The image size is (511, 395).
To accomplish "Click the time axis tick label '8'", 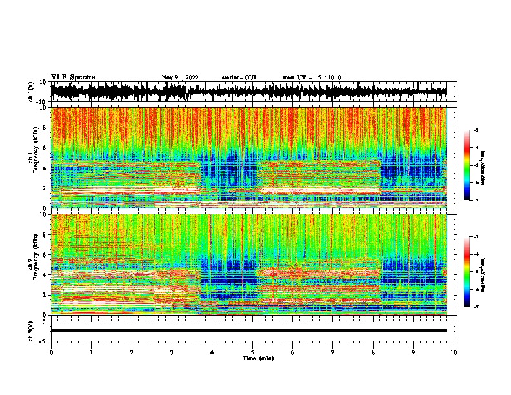I will [x=373, y=352].
